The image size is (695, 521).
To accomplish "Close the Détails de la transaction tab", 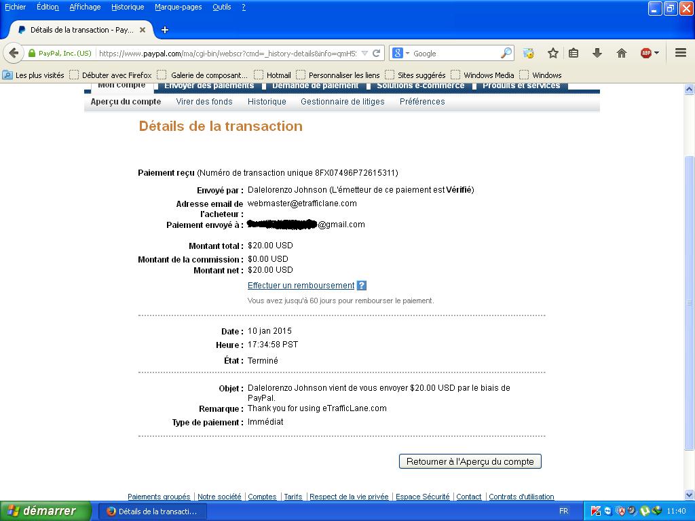I will [143, 30].
